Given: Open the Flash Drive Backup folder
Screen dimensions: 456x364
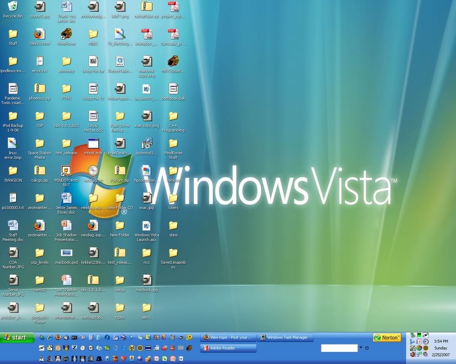Looking at the screenshot, I should [x=120, y=121].
